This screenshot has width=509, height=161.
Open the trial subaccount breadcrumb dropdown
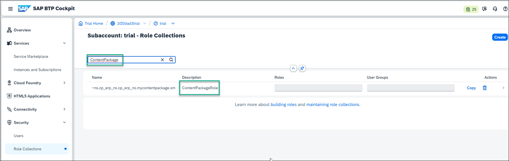173,24
